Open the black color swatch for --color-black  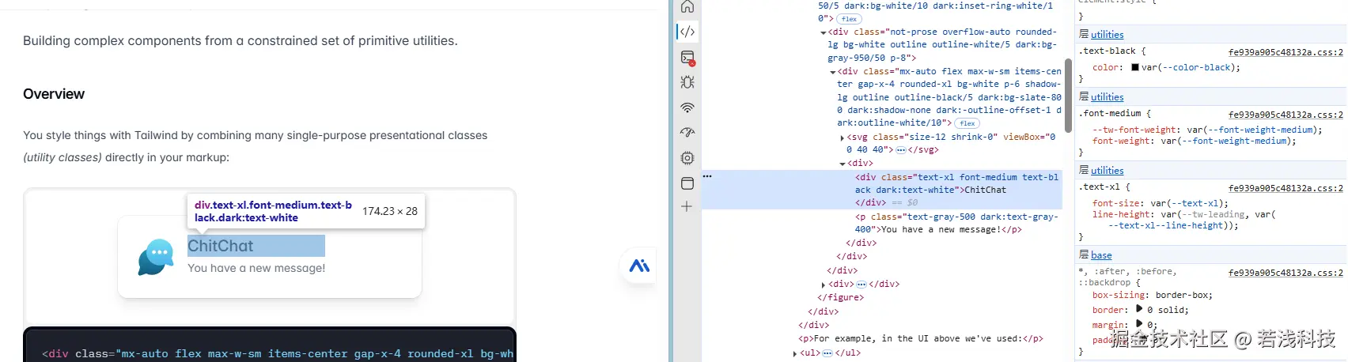(x=1135, y=67)
